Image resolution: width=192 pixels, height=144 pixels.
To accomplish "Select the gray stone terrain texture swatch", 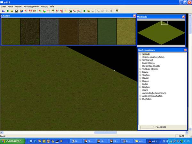I will (49, 31).
